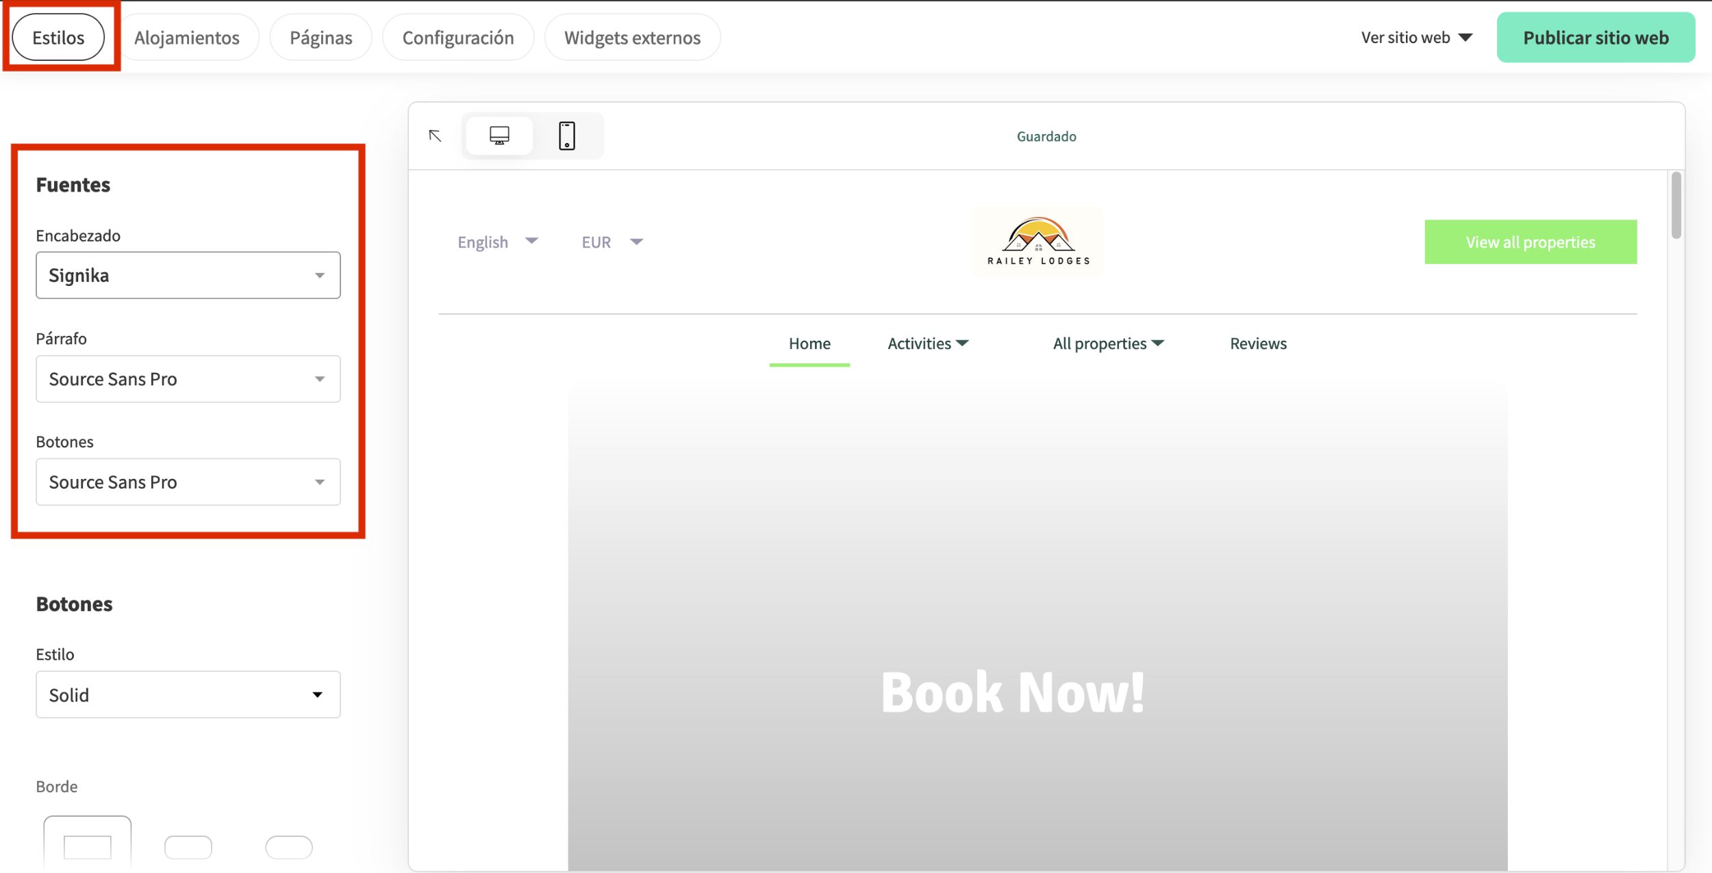Click the Railey Lodges logo
The width and height of the screenshot is (1712, 873).
[1037, 241]
